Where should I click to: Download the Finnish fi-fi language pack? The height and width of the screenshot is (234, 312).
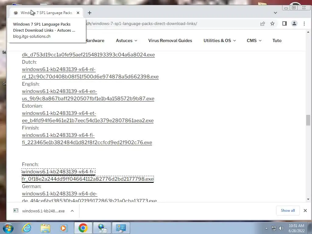(87, 139)
